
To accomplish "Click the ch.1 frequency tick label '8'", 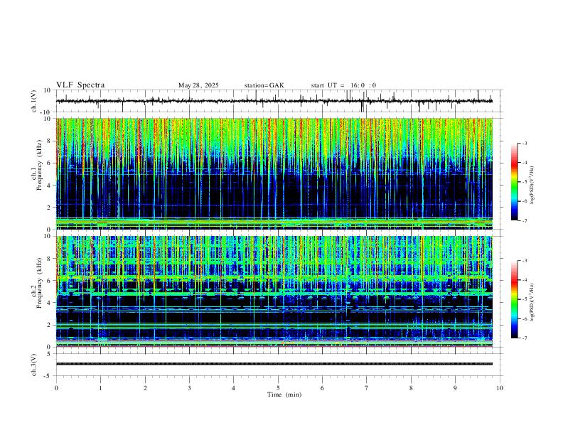I will [50, 141].
